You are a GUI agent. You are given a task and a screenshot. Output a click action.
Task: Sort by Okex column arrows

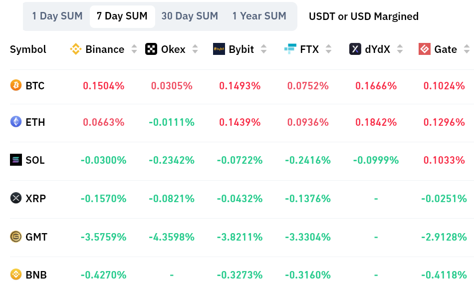point(195,49)
